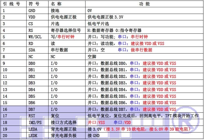Screen dimensions: 204x140
Task: Select the 供电电源正极 3.3V function cell
Action: 106,17
